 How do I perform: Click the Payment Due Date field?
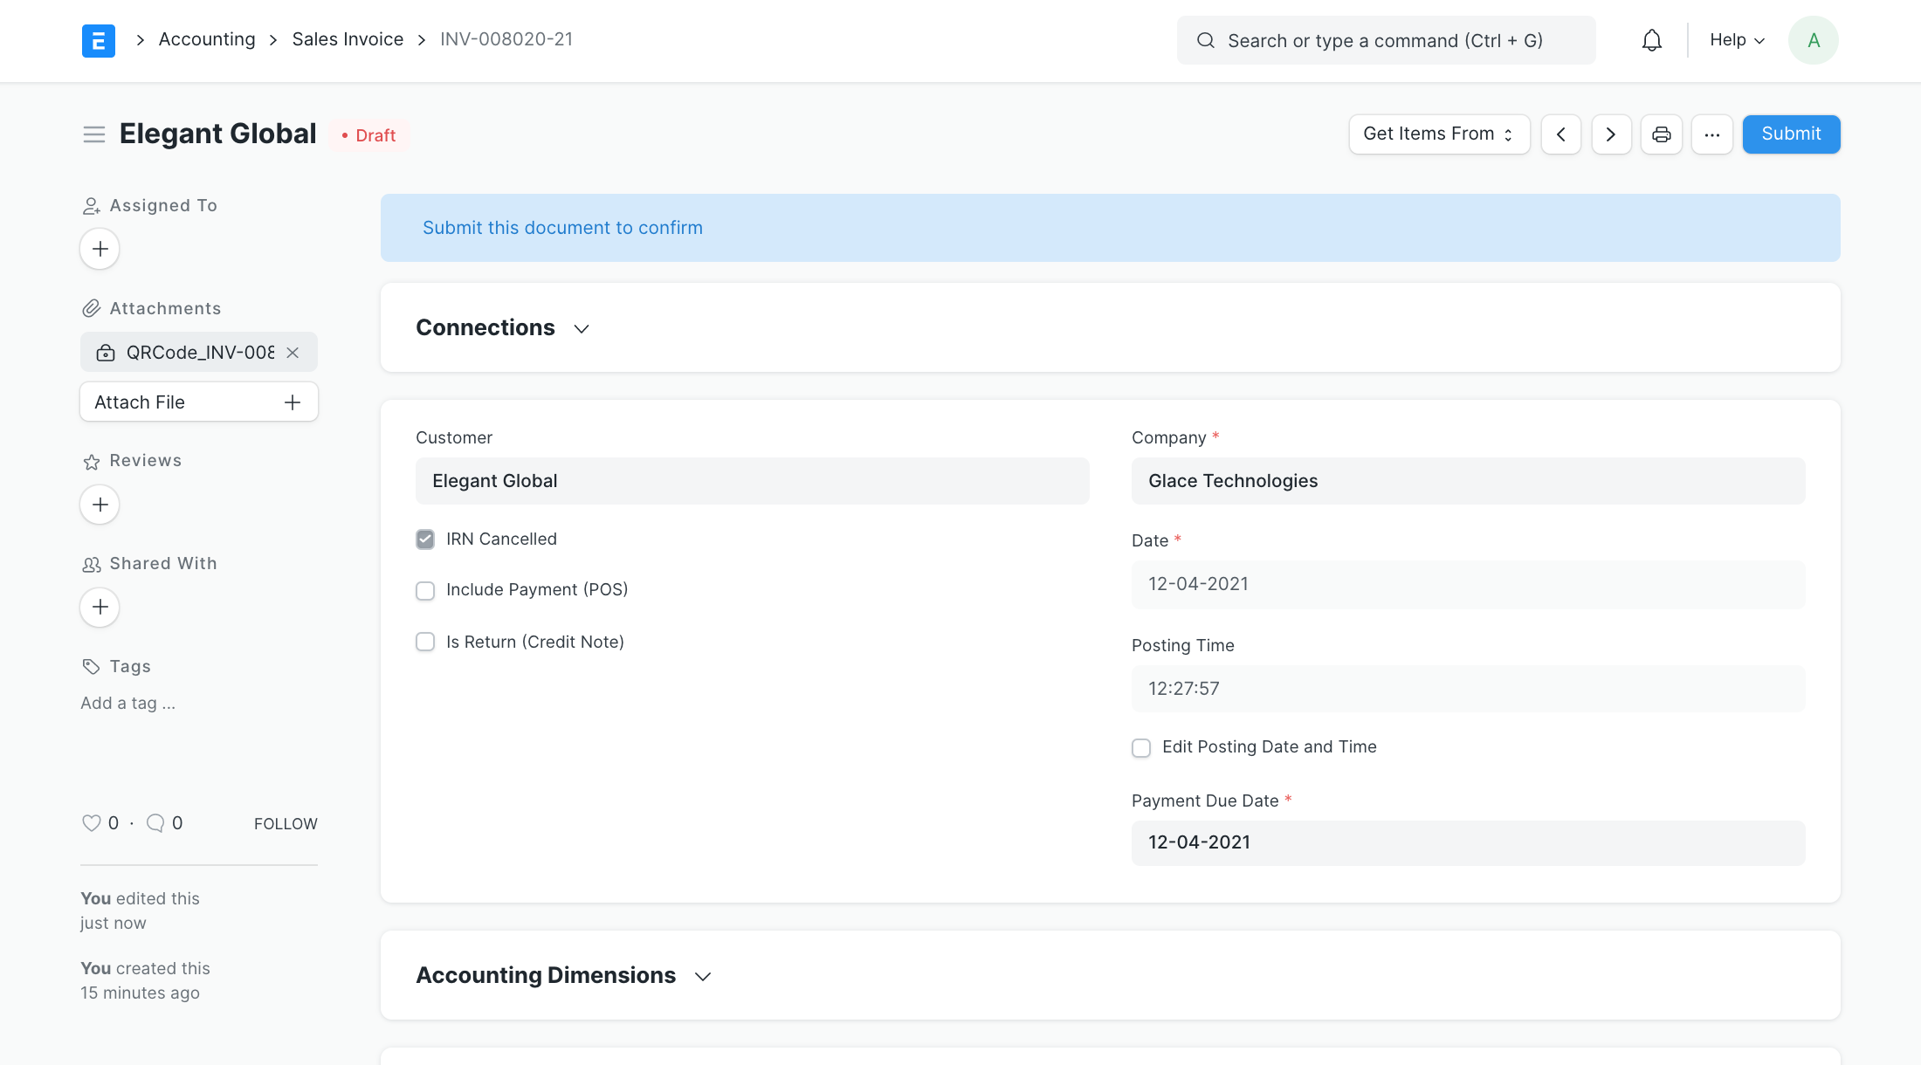(x=1468, y=842)
